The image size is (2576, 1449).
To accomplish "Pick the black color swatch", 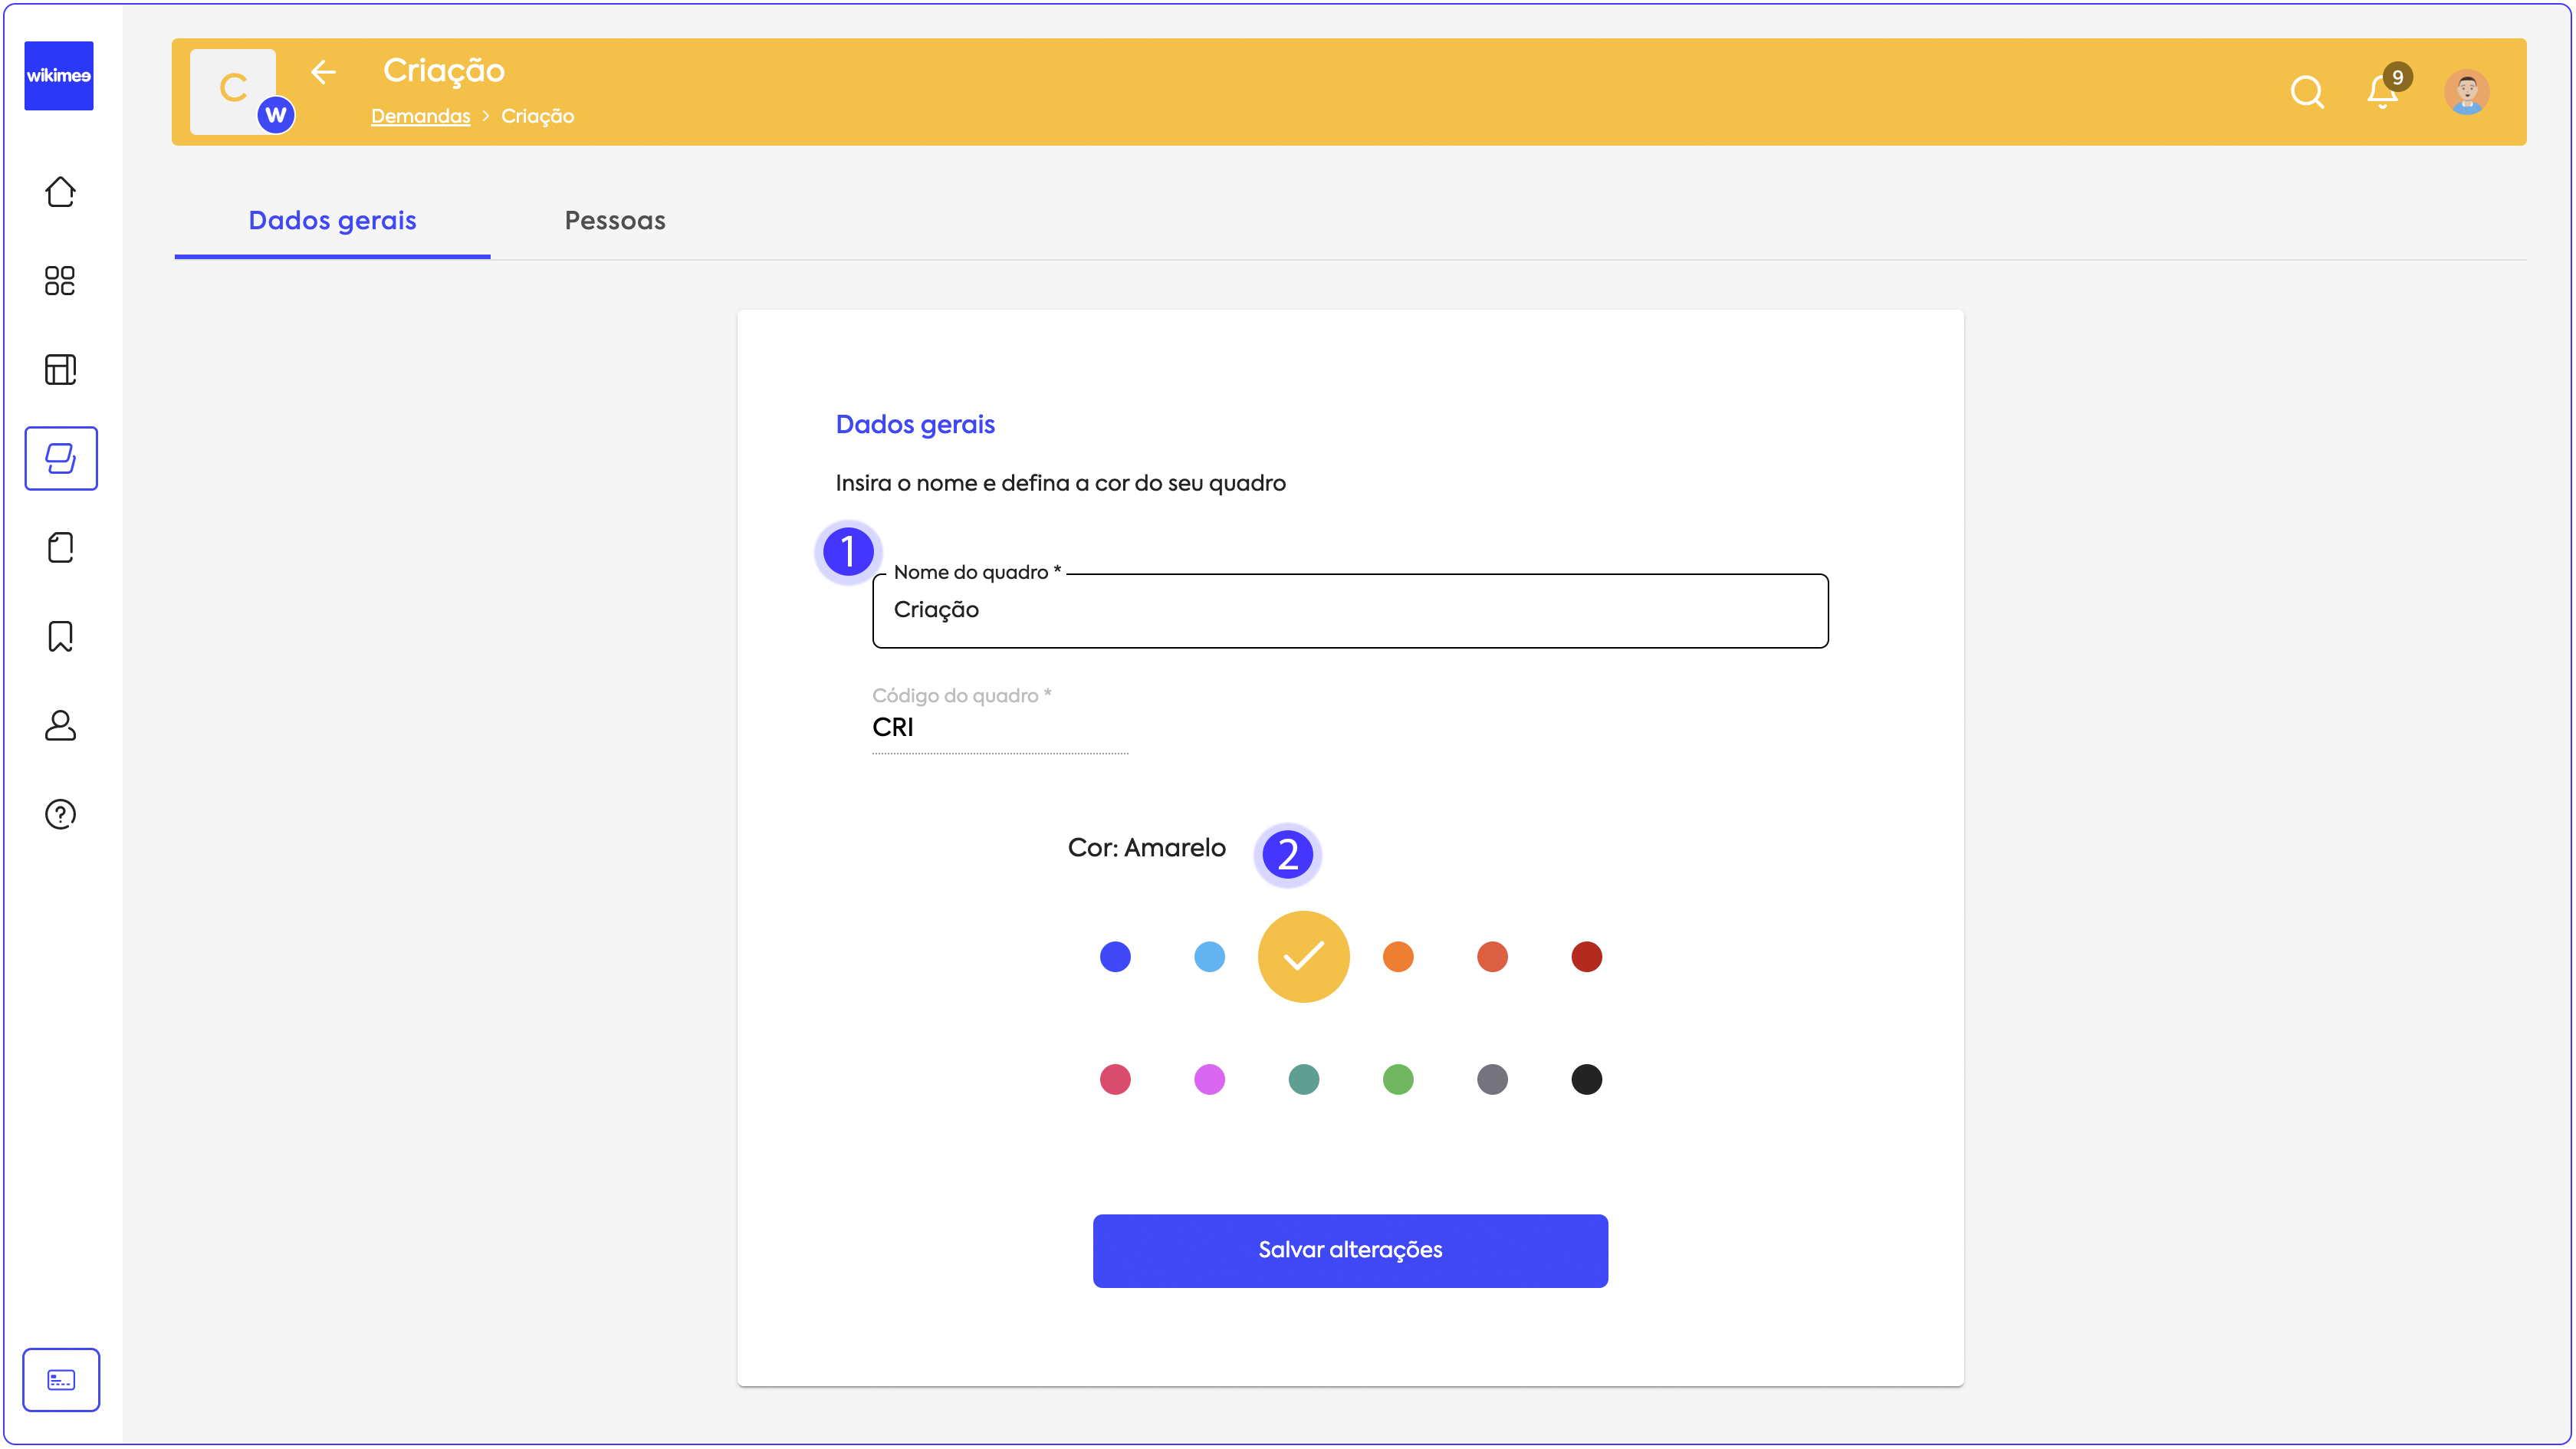I will (1586, 1079).
